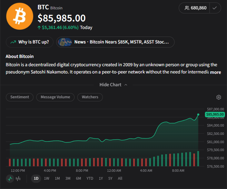Toggle the watchlist checkmark button

[x=215, y=8]
